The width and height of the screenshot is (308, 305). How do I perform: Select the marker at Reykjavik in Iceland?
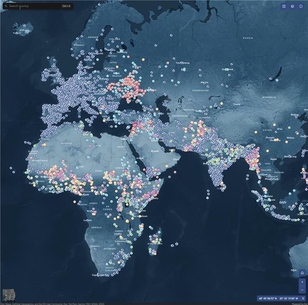coord(17,33)
